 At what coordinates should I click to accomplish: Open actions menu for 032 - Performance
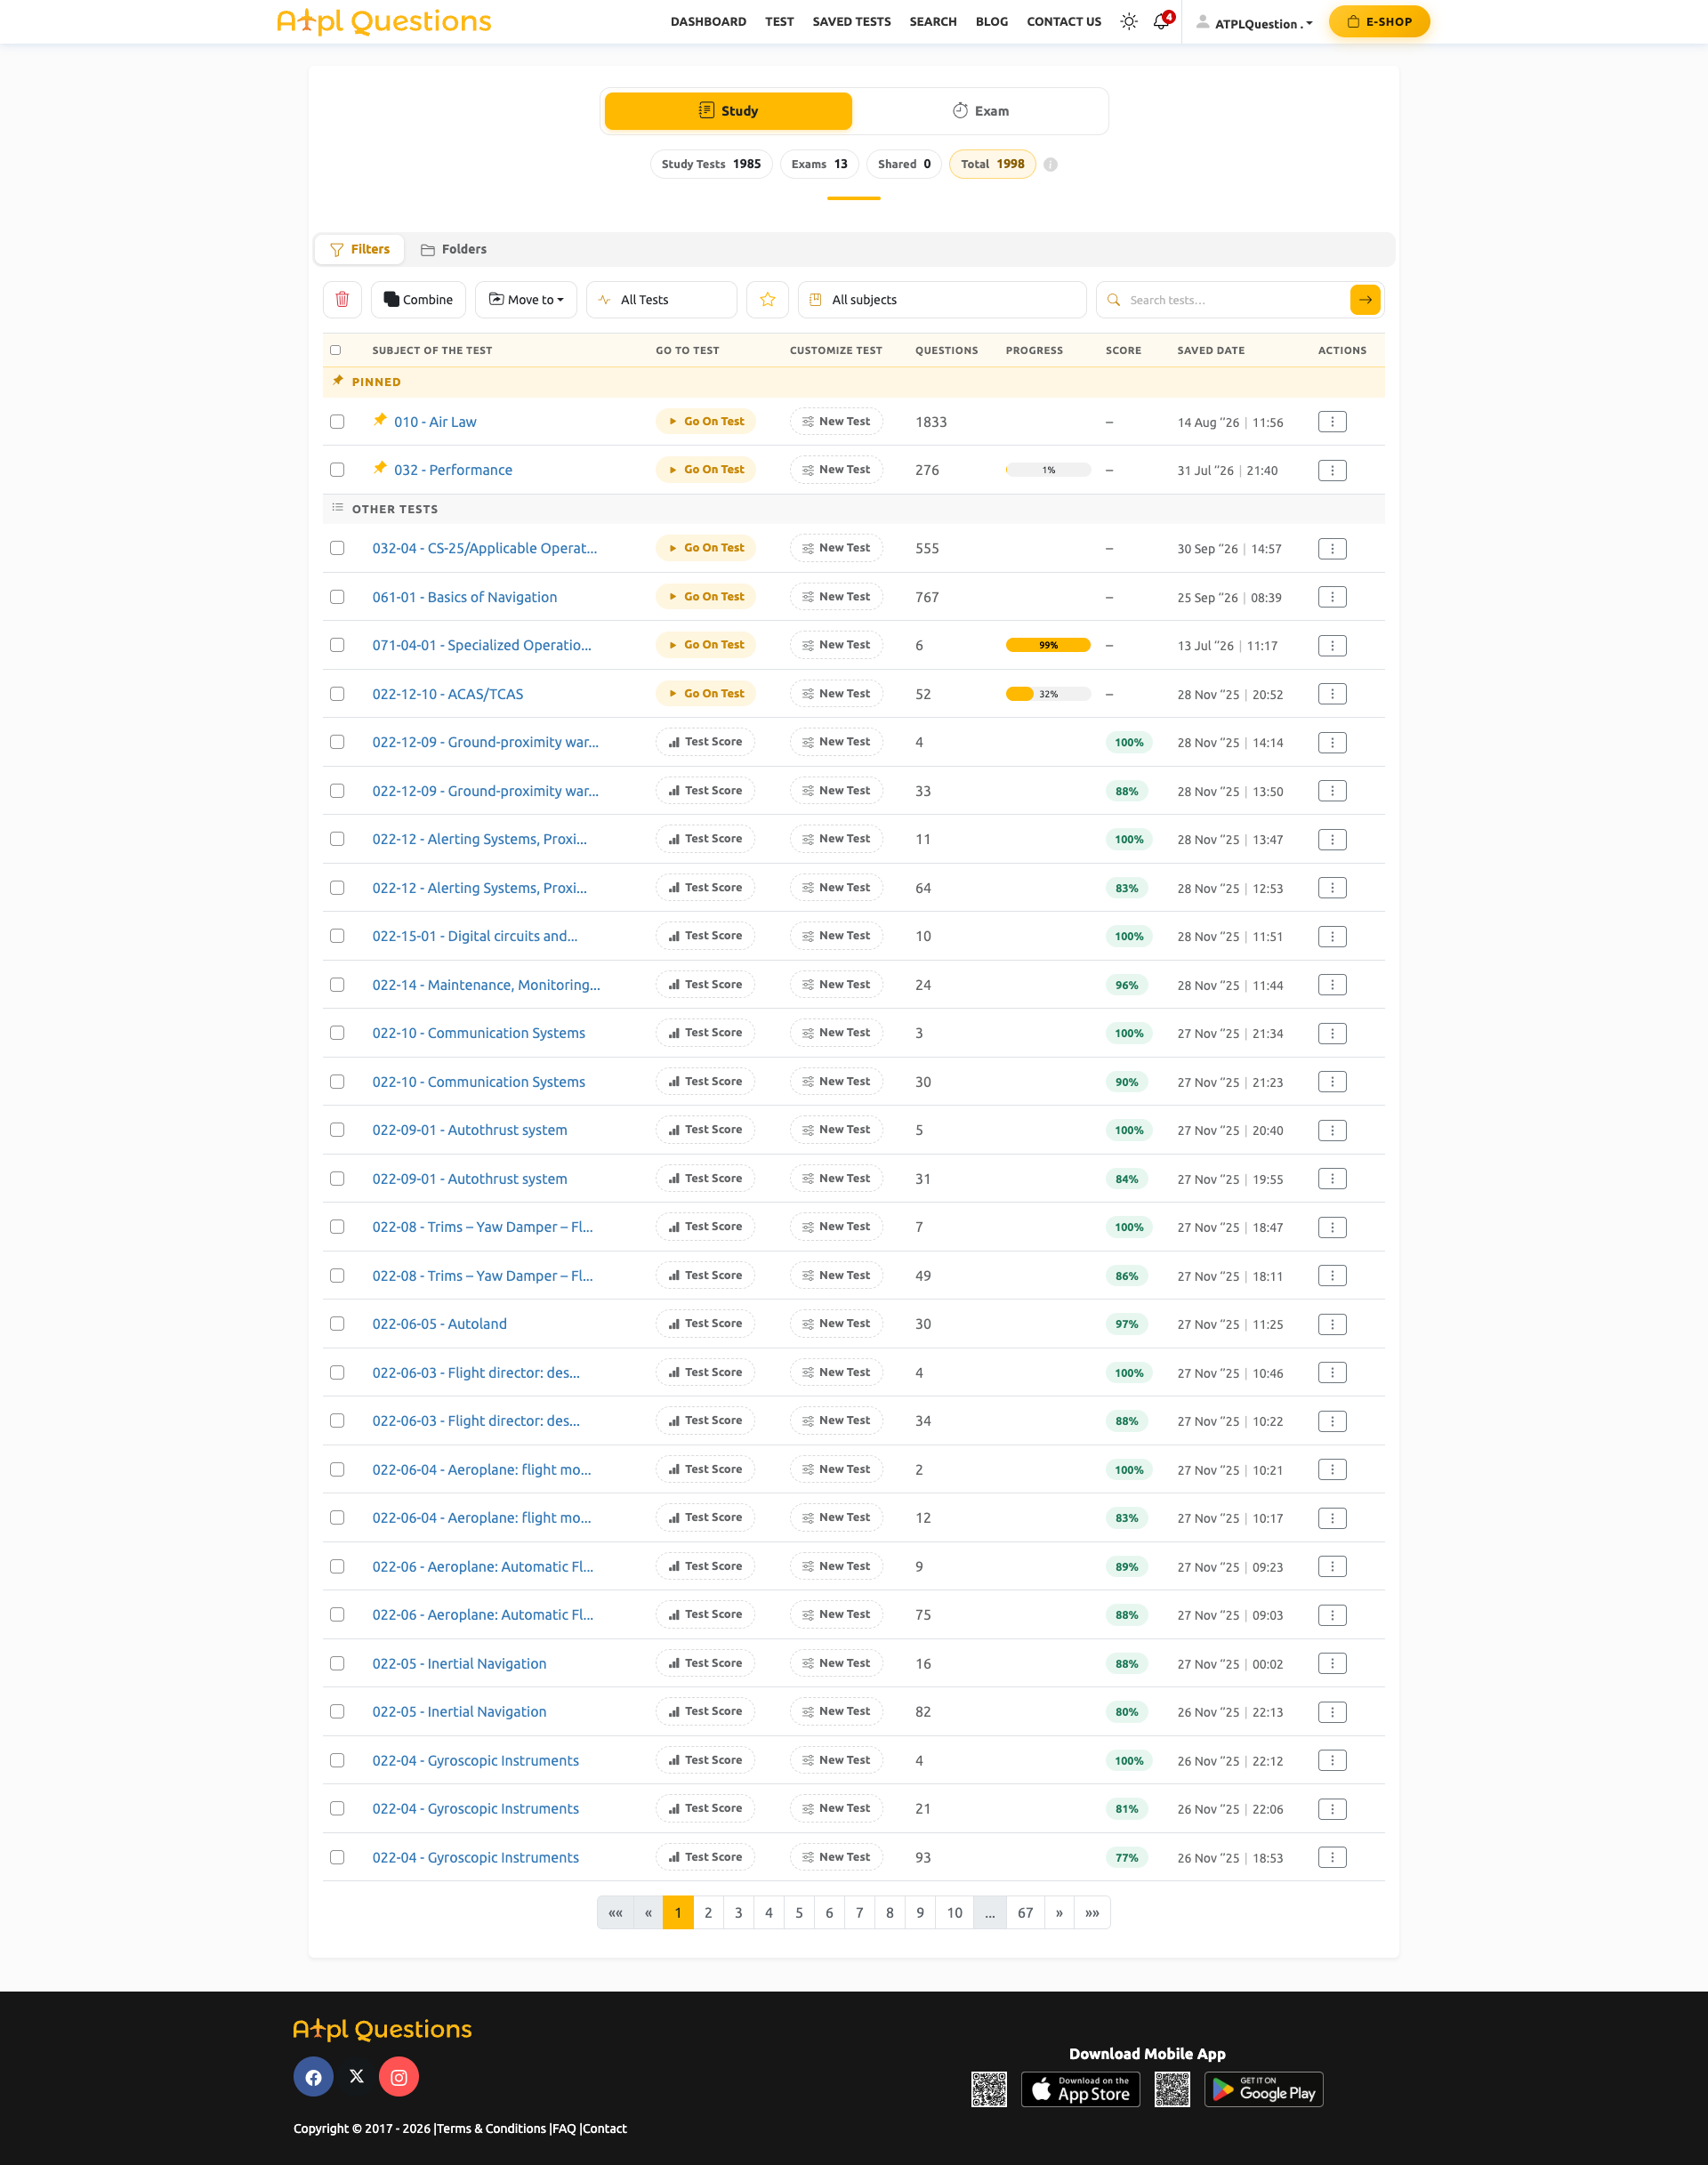pos(1332,470)
